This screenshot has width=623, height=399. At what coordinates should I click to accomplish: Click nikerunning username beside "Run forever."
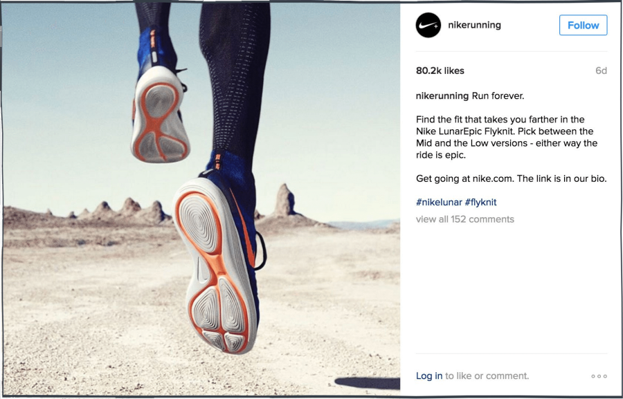tap(442, 95)
